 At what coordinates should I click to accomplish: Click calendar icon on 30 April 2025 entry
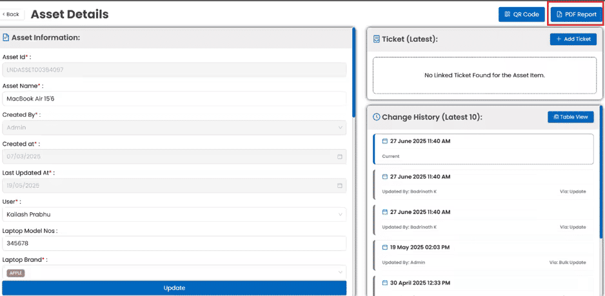point(384,282)
